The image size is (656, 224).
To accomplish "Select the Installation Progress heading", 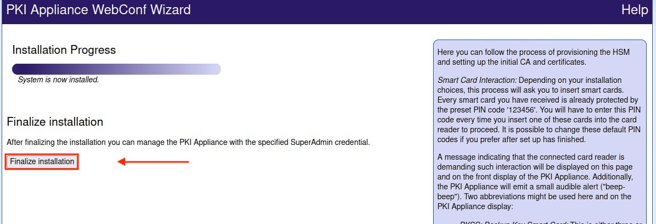I will [64, 50].
